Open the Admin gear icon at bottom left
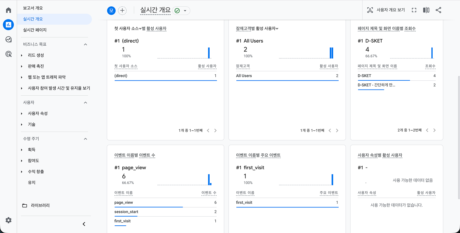Image resolution: width=460 pixels, height=233 pixels. pyautogui.click(x=9, y=220)
